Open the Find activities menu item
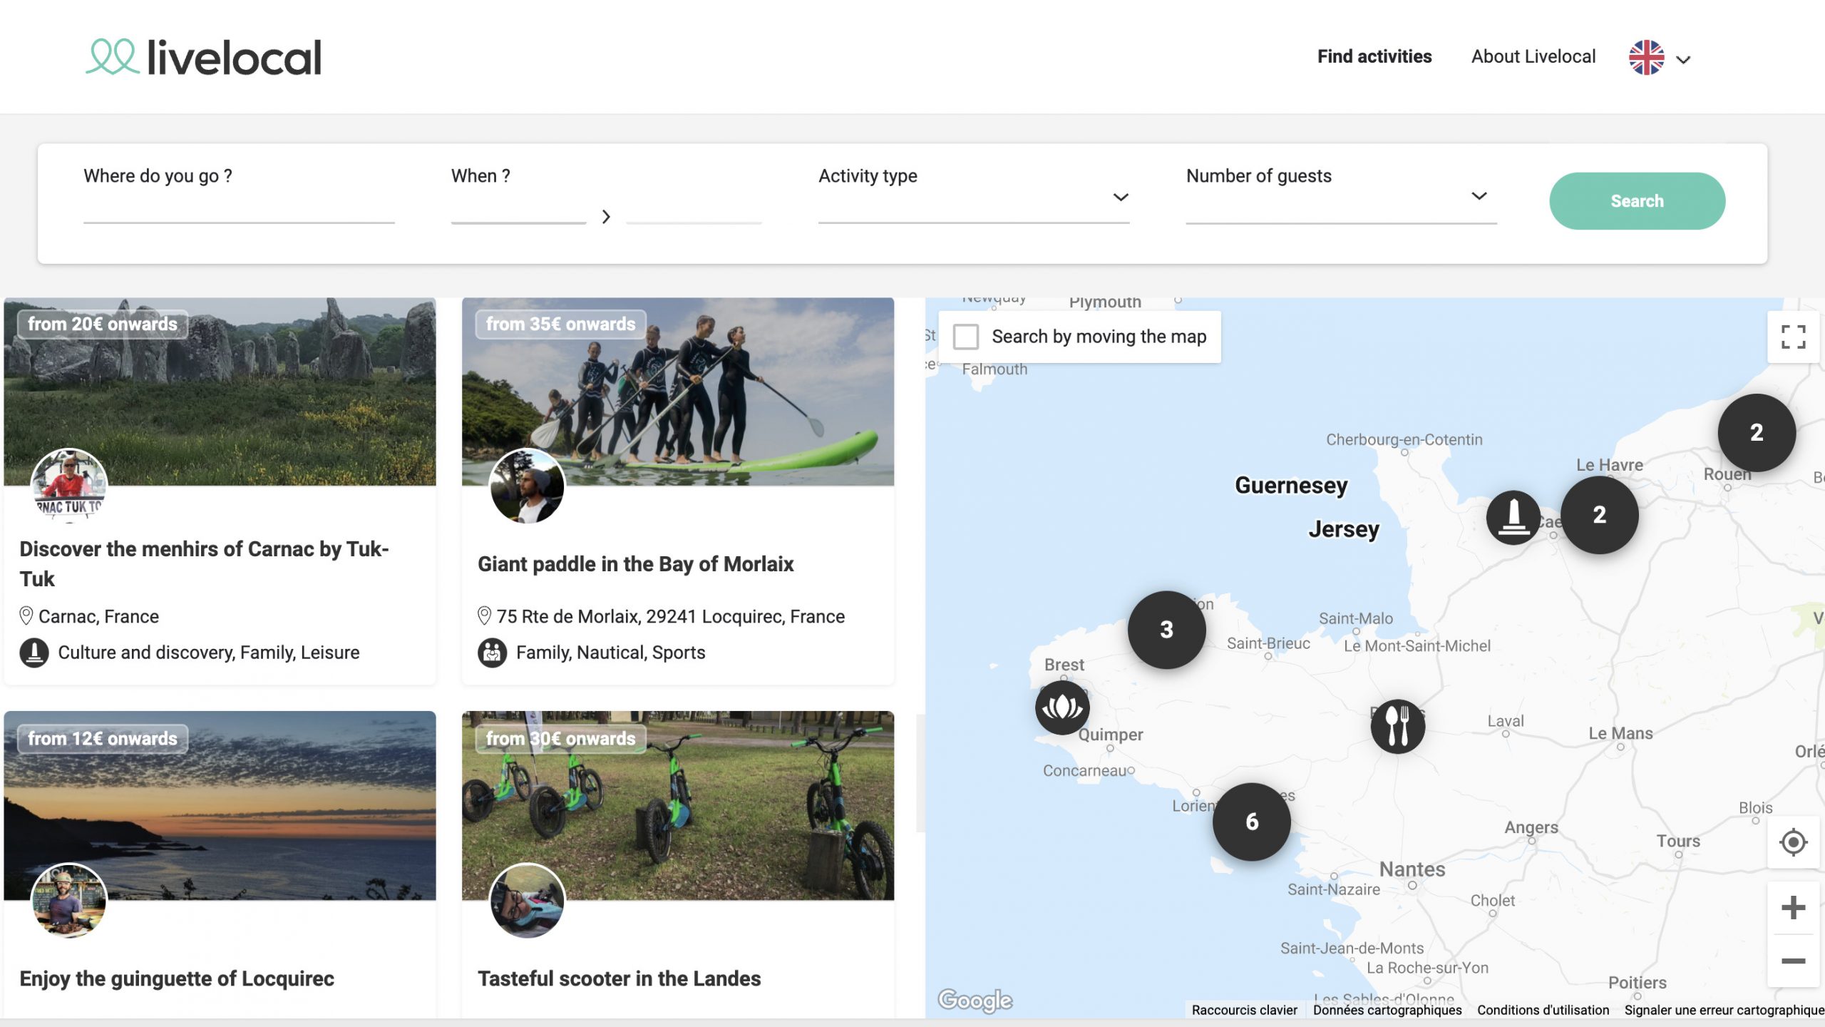The width and height of the screenshot is (1825, 1027). [1374, 57]
